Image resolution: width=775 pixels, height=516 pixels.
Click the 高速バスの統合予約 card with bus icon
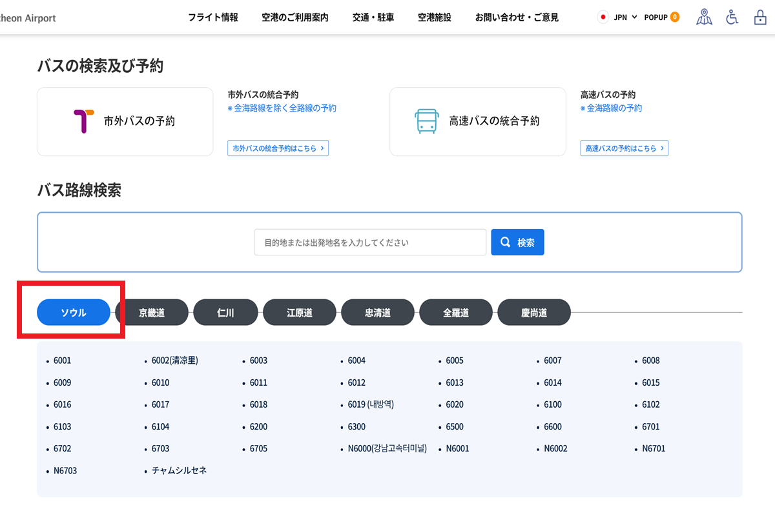coord(477,121)
